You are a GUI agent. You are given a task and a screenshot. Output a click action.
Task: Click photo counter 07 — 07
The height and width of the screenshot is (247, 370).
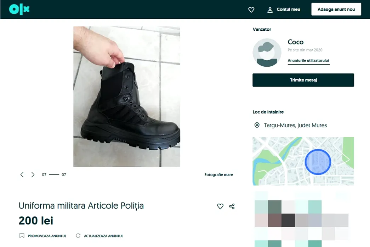pyautogui.click(x=54, y=175)
